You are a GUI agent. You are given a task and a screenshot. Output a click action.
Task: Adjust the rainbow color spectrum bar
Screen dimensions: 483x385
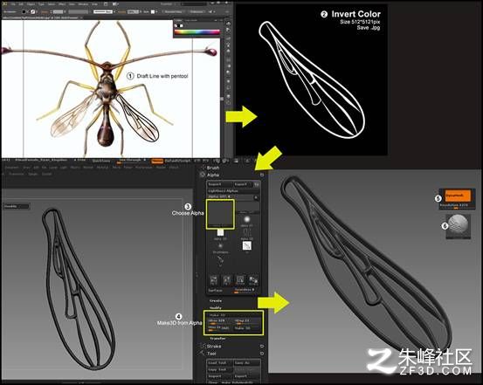pos(197,31)
